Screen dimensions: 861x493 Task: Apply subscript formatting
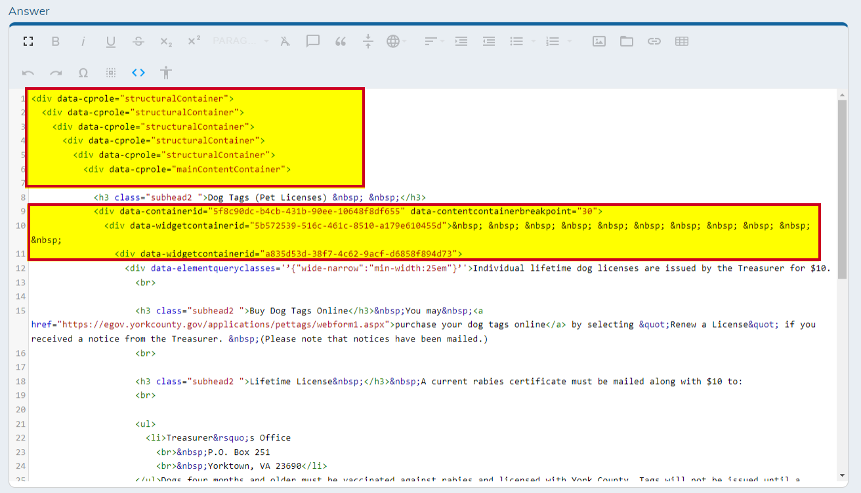click(x=166, y=41)
